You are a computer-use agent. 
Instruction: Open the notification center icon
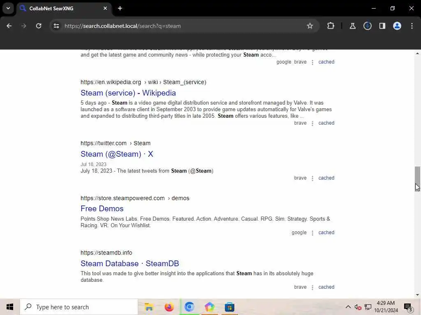coord(408,307)
